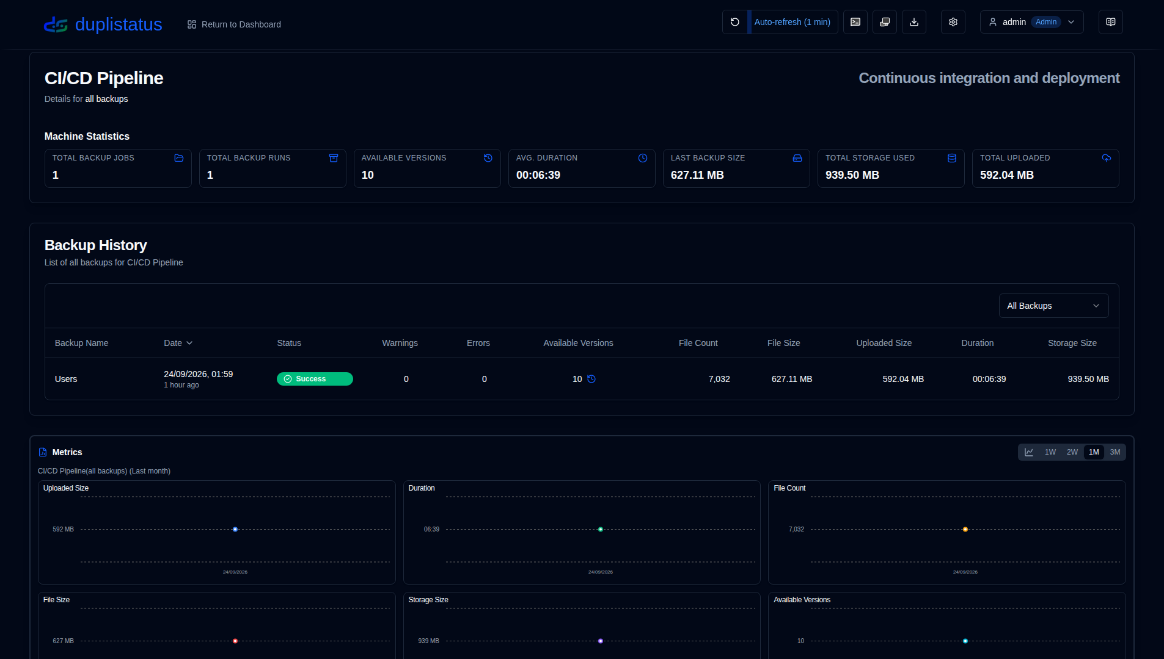Click the Status column header
This screenshot has width=1164, height=659.
[289, 343]
